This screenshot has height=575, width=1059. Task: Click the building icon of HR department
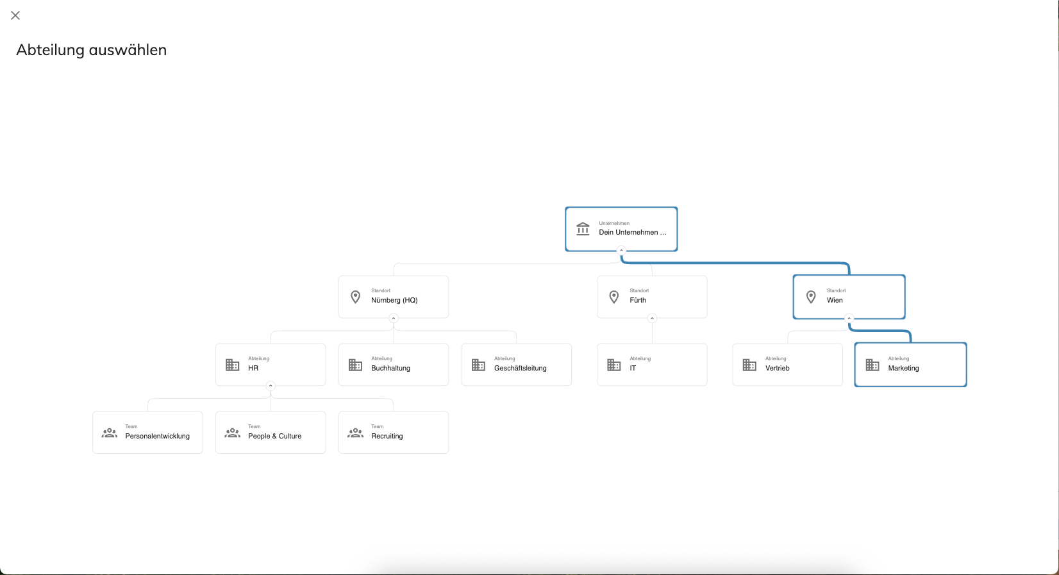click(x=232, y=365)
